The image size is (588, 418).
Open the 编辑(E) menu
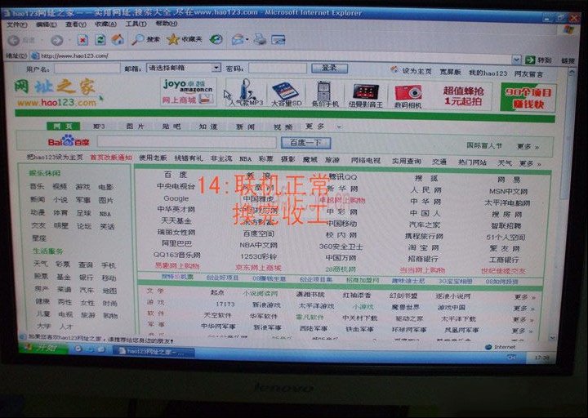coord(46,24)
